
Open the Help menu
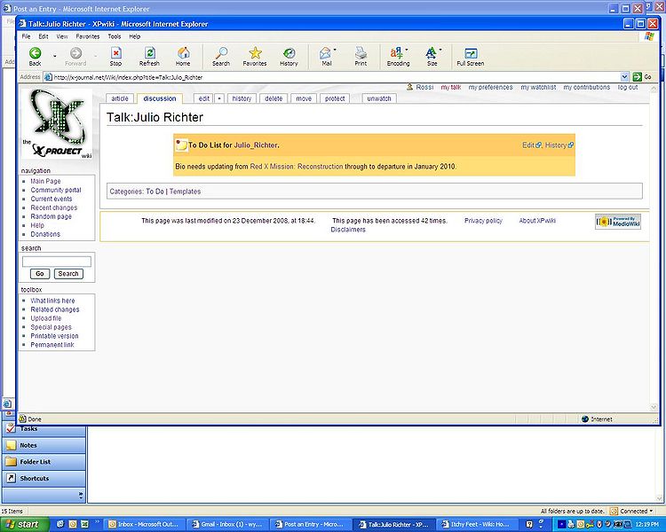[x=135, y=36]
